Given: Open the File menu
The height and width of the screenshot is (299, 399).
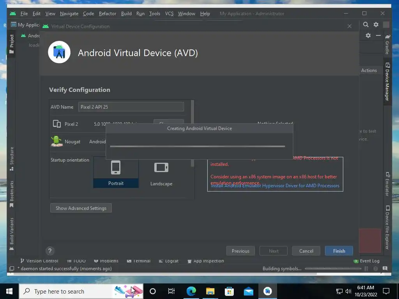Looking at the screenshot, I should tap(24, 14).
